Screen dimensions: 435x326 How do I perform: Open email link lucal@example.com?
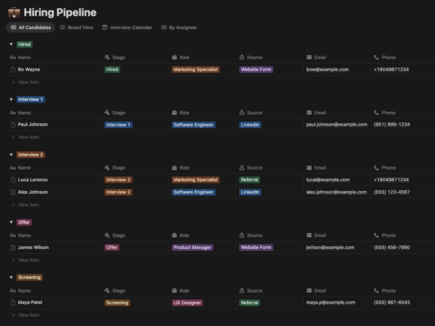(x=328, y=180)
